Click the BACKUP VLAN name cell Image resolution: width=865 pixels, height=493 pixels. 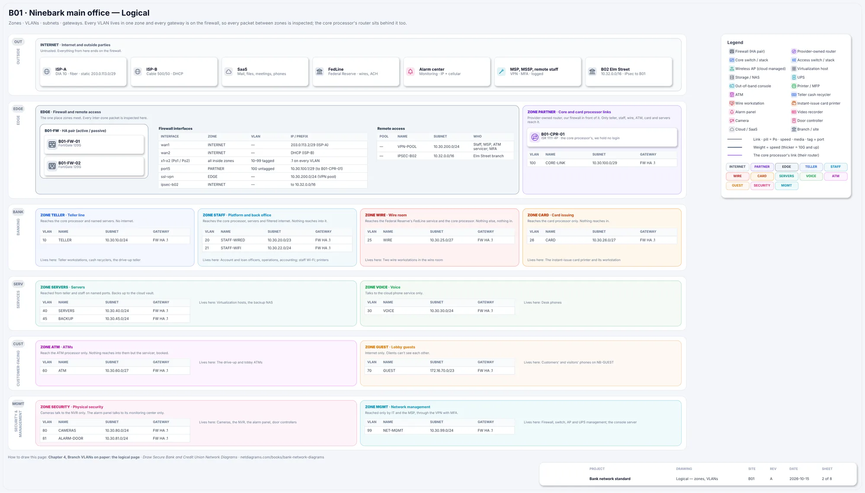(66, 319)
